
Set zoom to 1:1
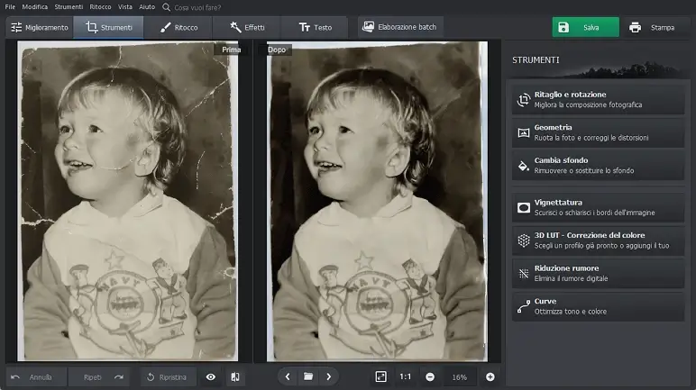[406, 376]
